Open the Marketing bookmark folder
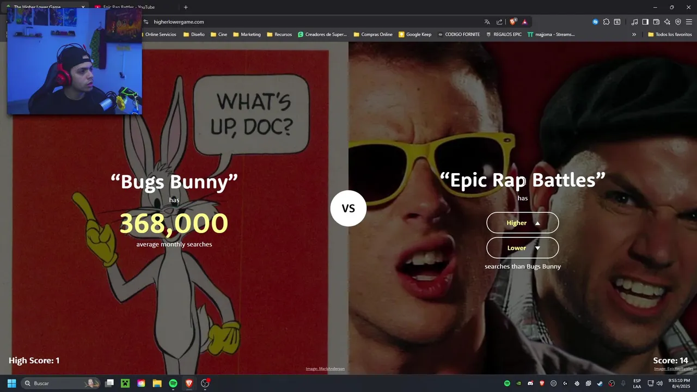Viewport: 697px width, 392px height. [247, 34]
